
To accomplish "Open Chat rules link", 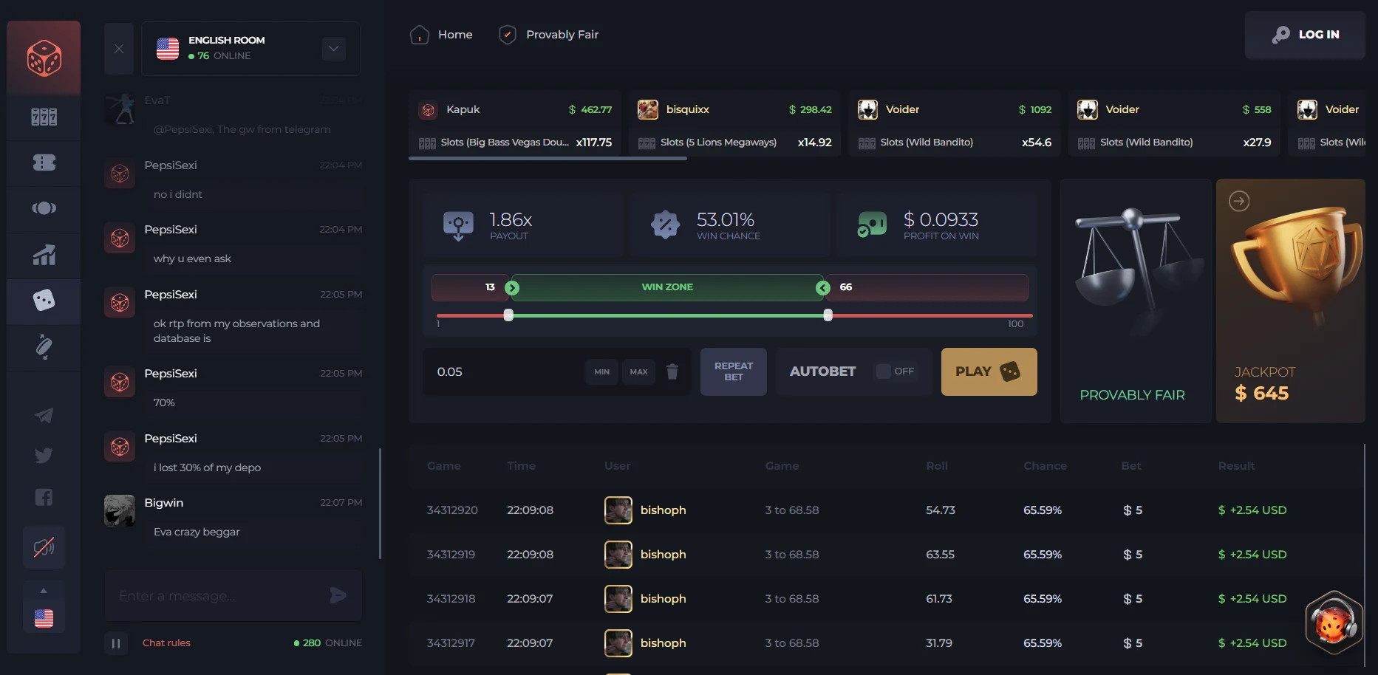I will [x=166, y=643].
